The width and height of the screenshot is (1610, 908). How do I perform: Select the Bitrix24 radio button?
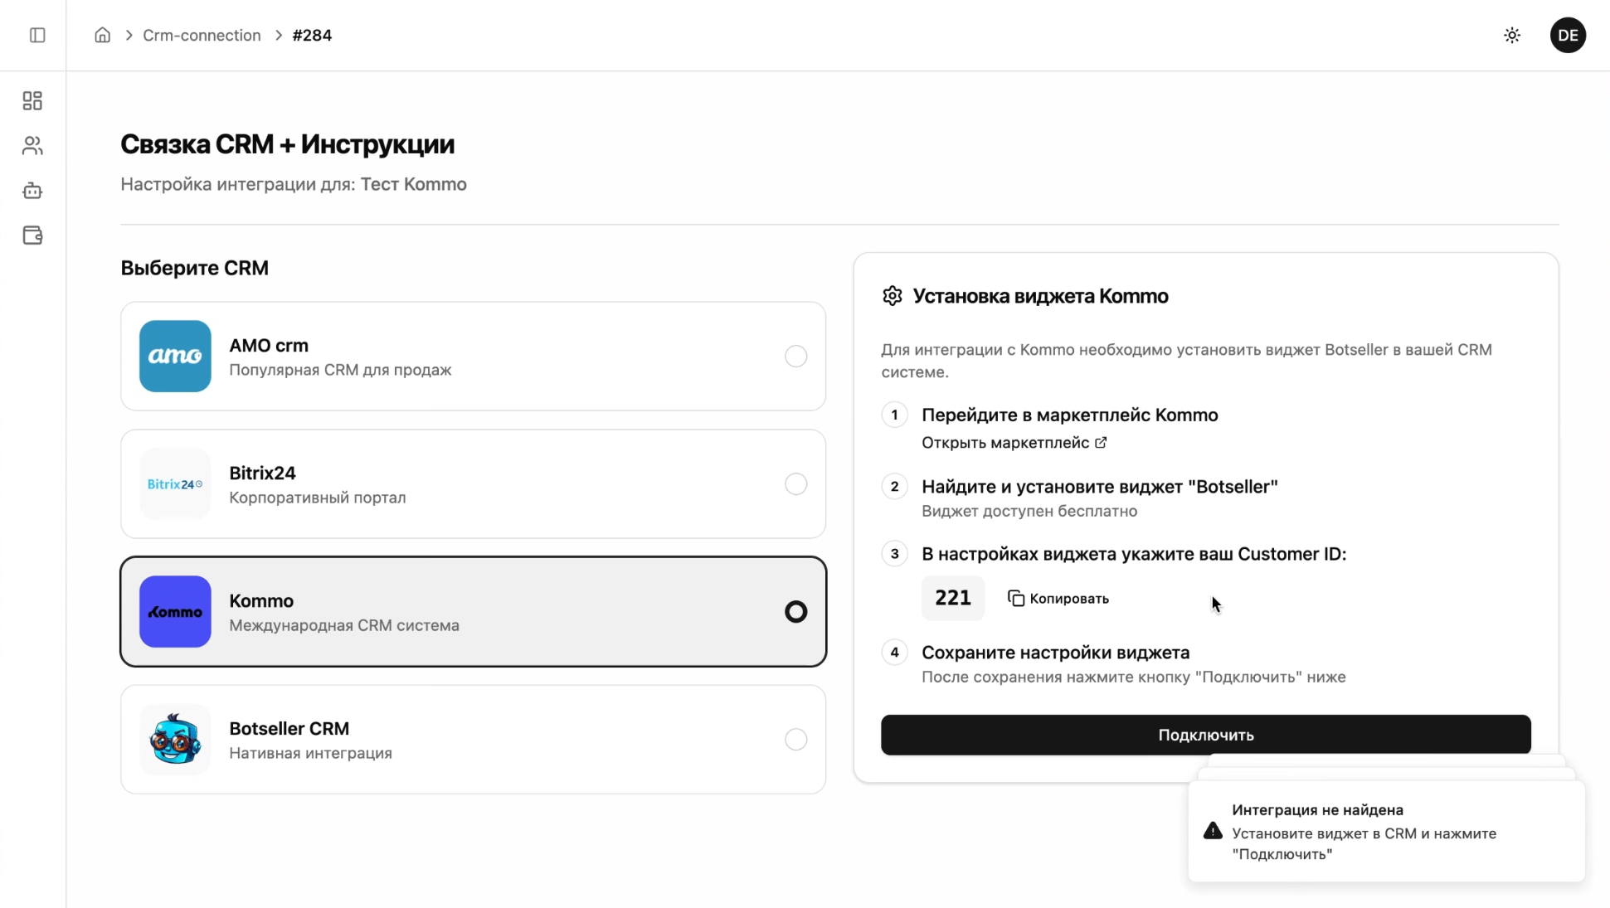pos(795,483)
